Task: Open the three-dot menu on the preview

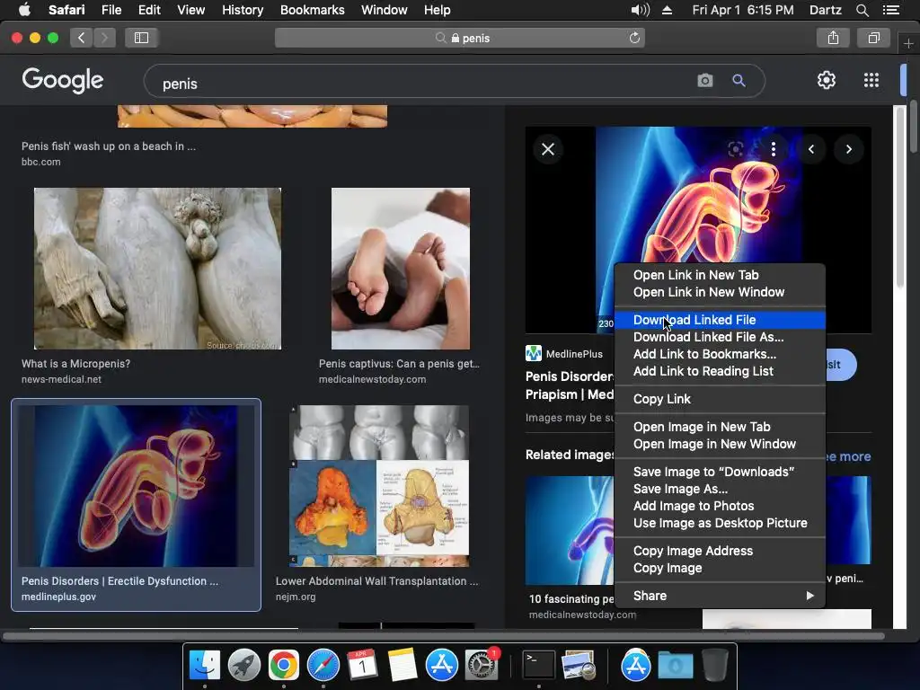Action: pos(774,149)
